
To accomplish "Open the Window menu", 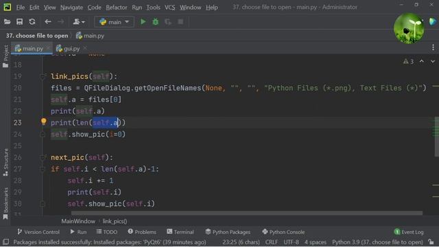I will 191,8.
